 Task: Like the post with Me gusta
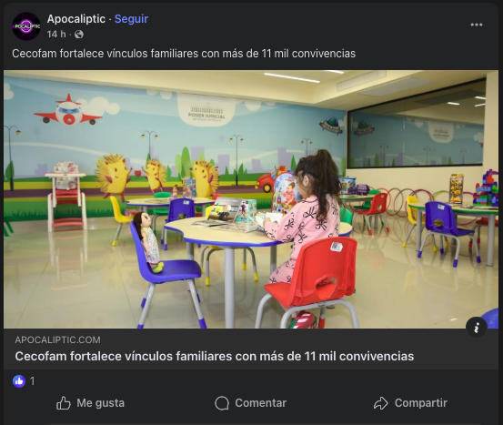(90, 403)
